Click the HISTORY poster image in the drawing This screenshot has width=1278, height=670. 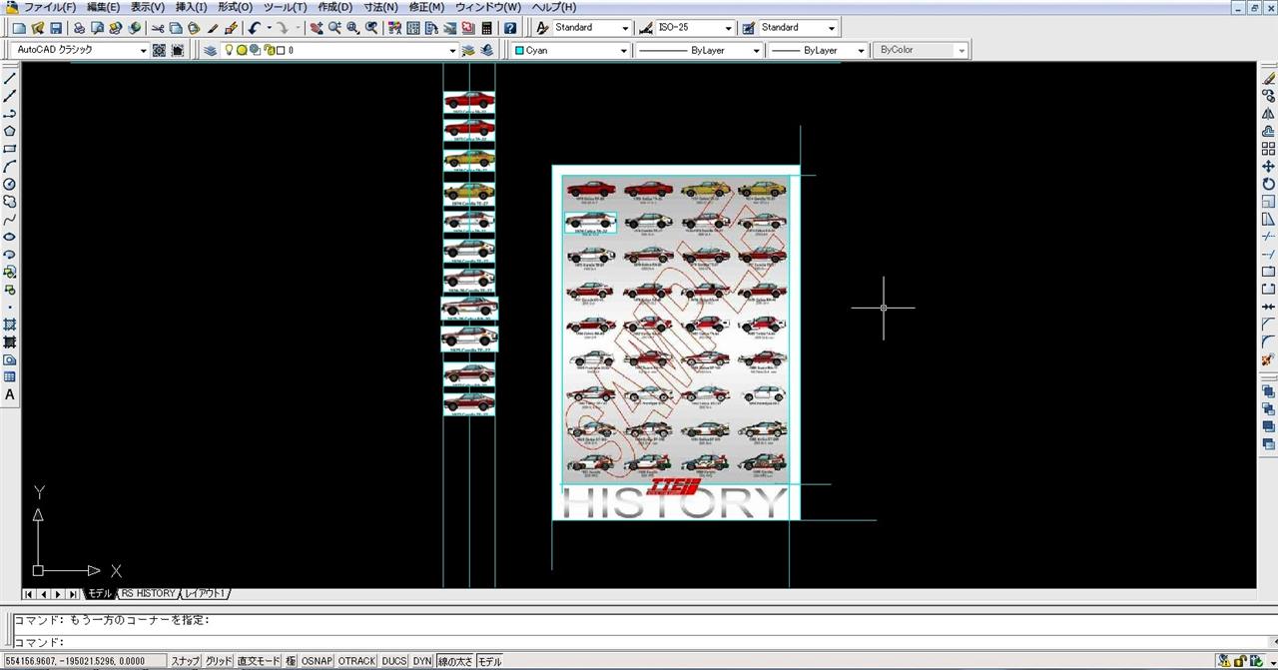click(x=676, y=342)
